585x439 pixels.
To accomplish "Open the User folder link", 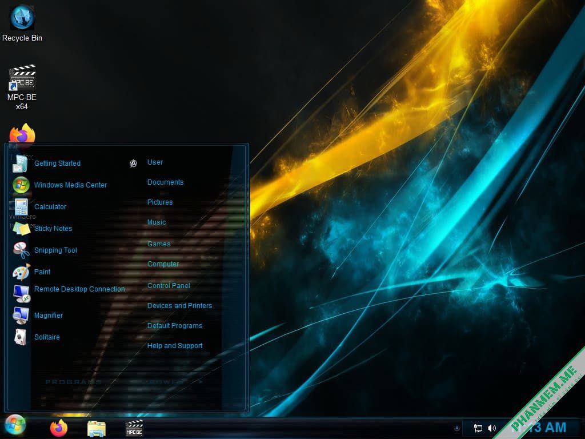I will pos(155,162).
